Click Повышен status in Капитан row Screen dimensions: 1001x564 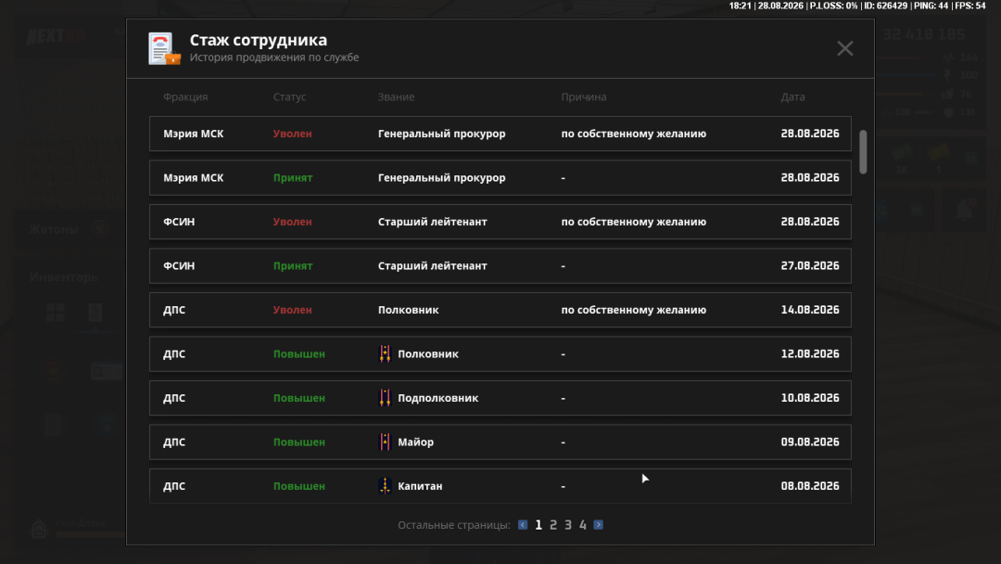coord(298,486)
